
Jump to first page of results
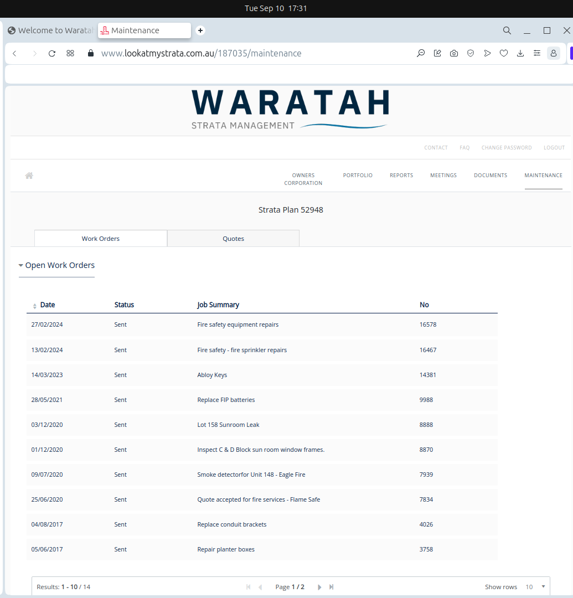click(x=249, y=587)
